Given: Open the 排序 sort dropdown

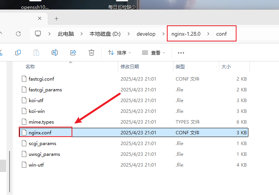Looking at the screenshot, I should [119, 53].
